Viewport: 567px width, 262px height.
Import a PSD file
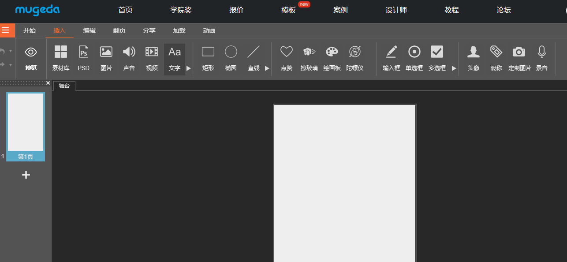tap(83, 59)
